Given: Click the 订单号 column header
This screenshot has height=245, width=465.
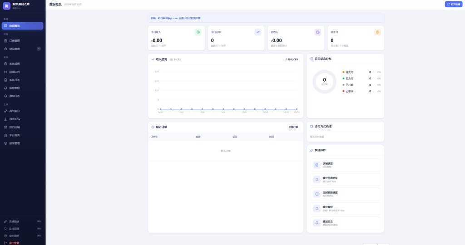Looking at the screenshot, I should point(154,137).
